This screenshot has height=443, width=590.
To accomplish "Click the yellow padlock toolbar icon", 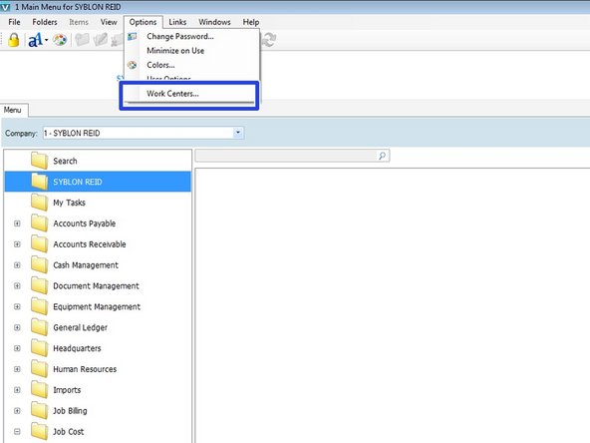I will click(x=14, y=40).
